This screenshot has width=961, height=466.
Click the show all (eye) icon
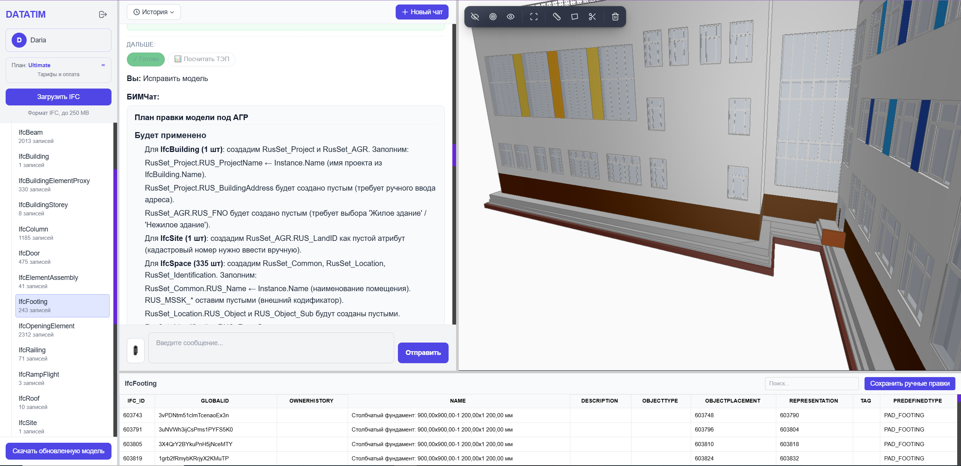click(511, 17)
